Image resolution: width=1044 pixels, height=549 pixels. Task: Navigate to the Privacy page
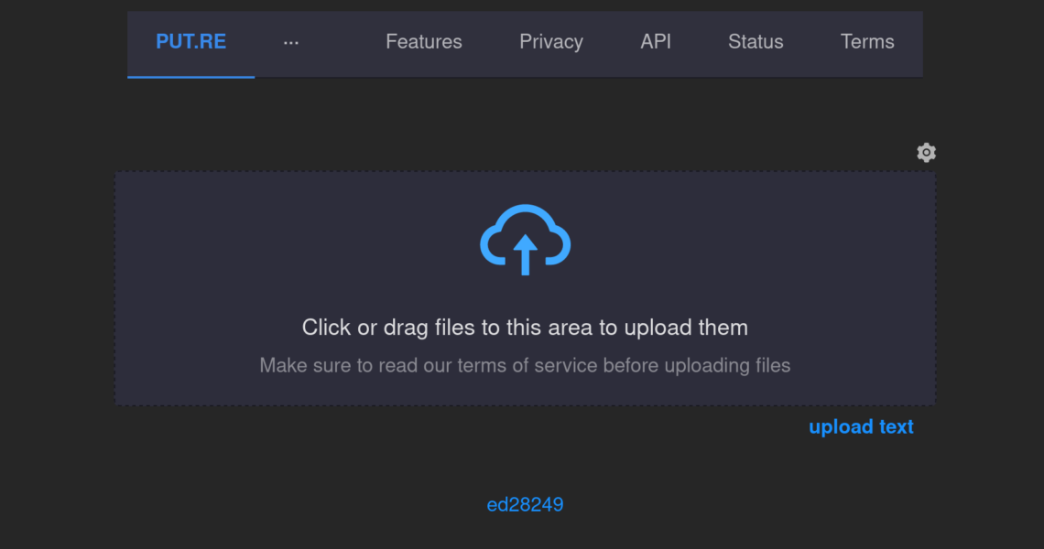[x=551, y=42]
